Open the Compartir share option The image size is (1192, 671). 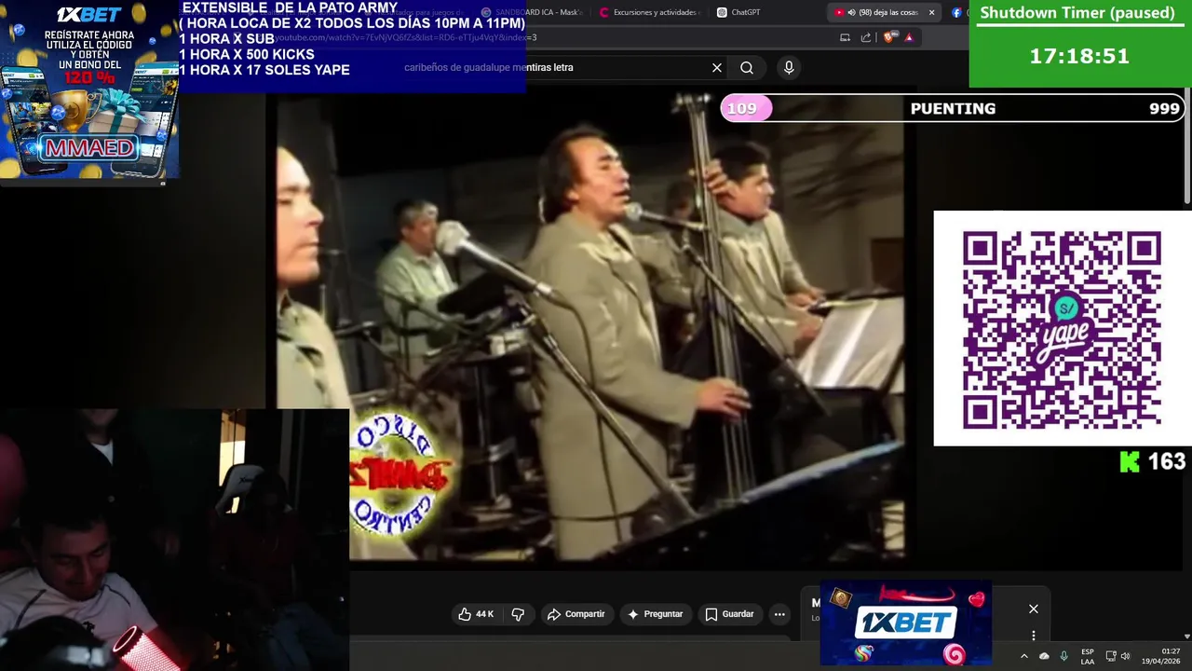pyautogui.click(x=576, y=614)
